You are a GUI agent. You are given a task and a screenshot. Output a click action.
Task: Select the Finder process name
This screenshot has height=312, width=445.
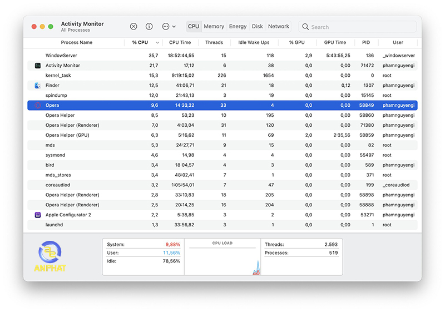coord(52,86)
